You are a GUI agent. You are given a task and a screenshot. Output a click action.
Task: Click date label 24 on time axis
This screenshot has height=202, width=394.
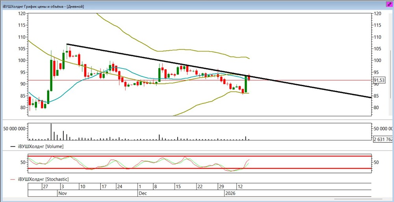(120, 187)
